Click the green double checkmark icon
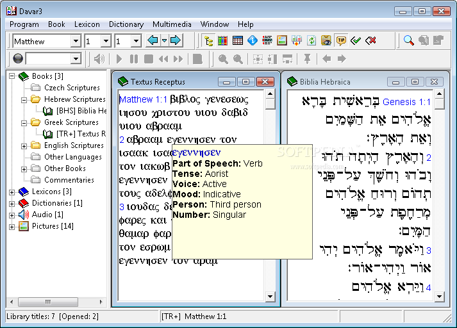Image resolution: width=457 pixels, height=328 pixels. [x=356, y=41]
